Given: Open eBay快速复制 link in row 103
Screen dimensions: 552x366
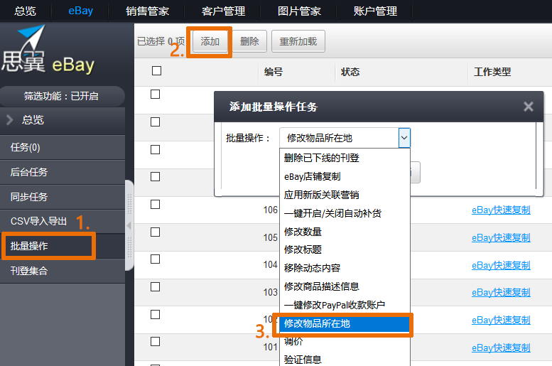Looking at the screenshot, I should point(501,292).
